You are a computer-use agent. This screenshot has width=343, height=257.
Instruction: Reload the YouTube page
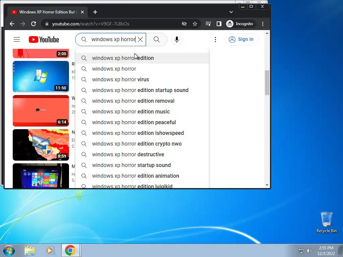[x=33, y=24]
